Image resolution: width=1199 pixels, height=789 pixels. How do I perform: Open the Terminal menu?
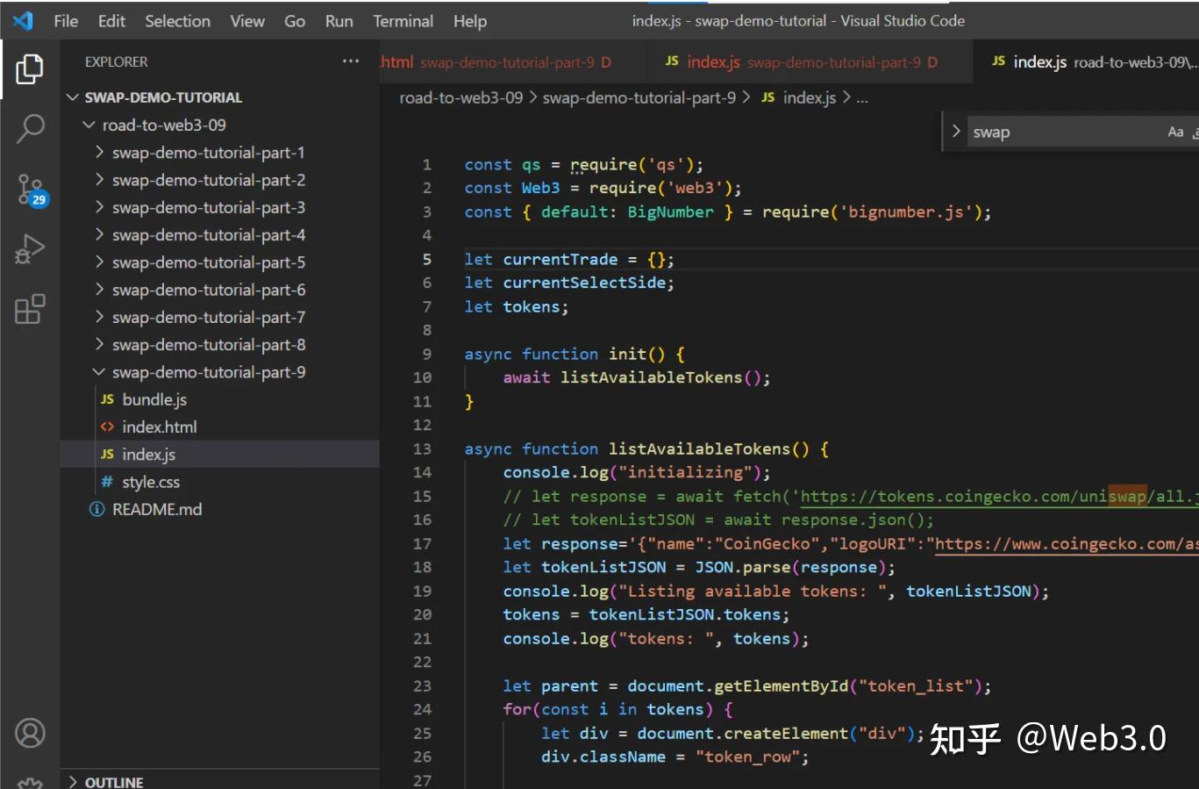click(x=403, y=21)
